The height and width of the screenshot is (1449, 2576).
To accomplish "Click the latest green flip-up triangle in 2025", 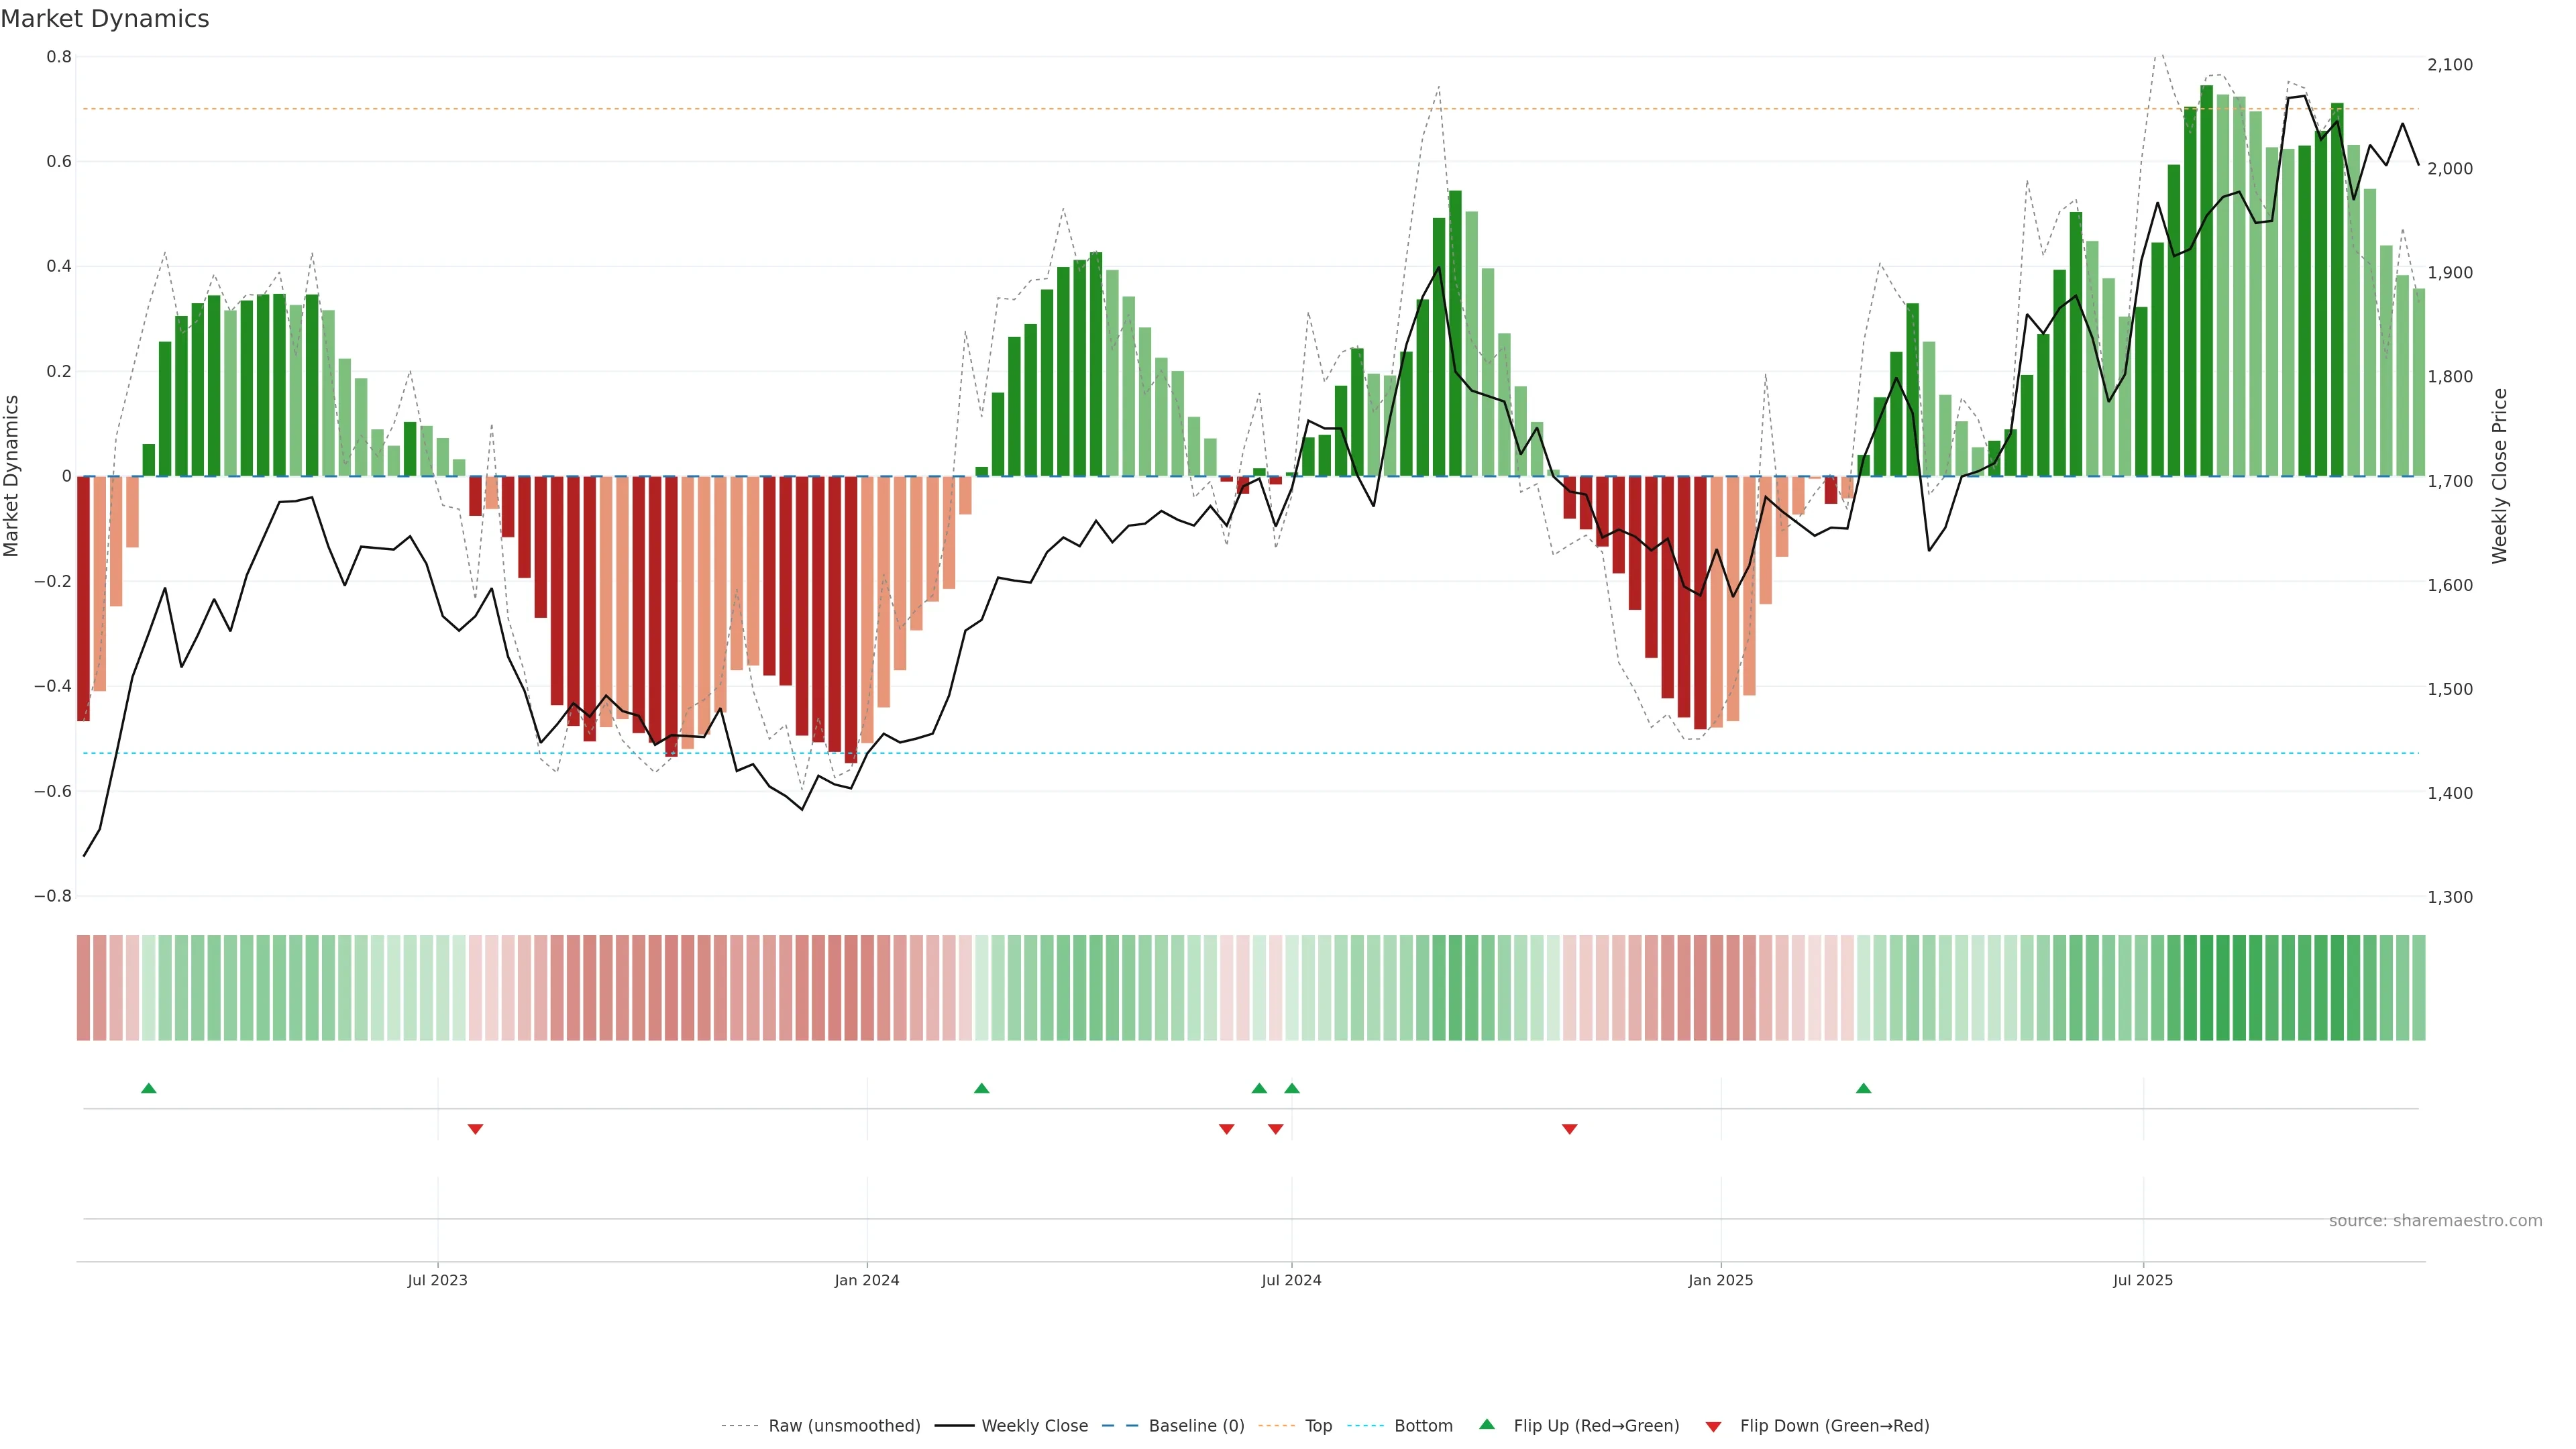I will (x=1863, y=1088).
